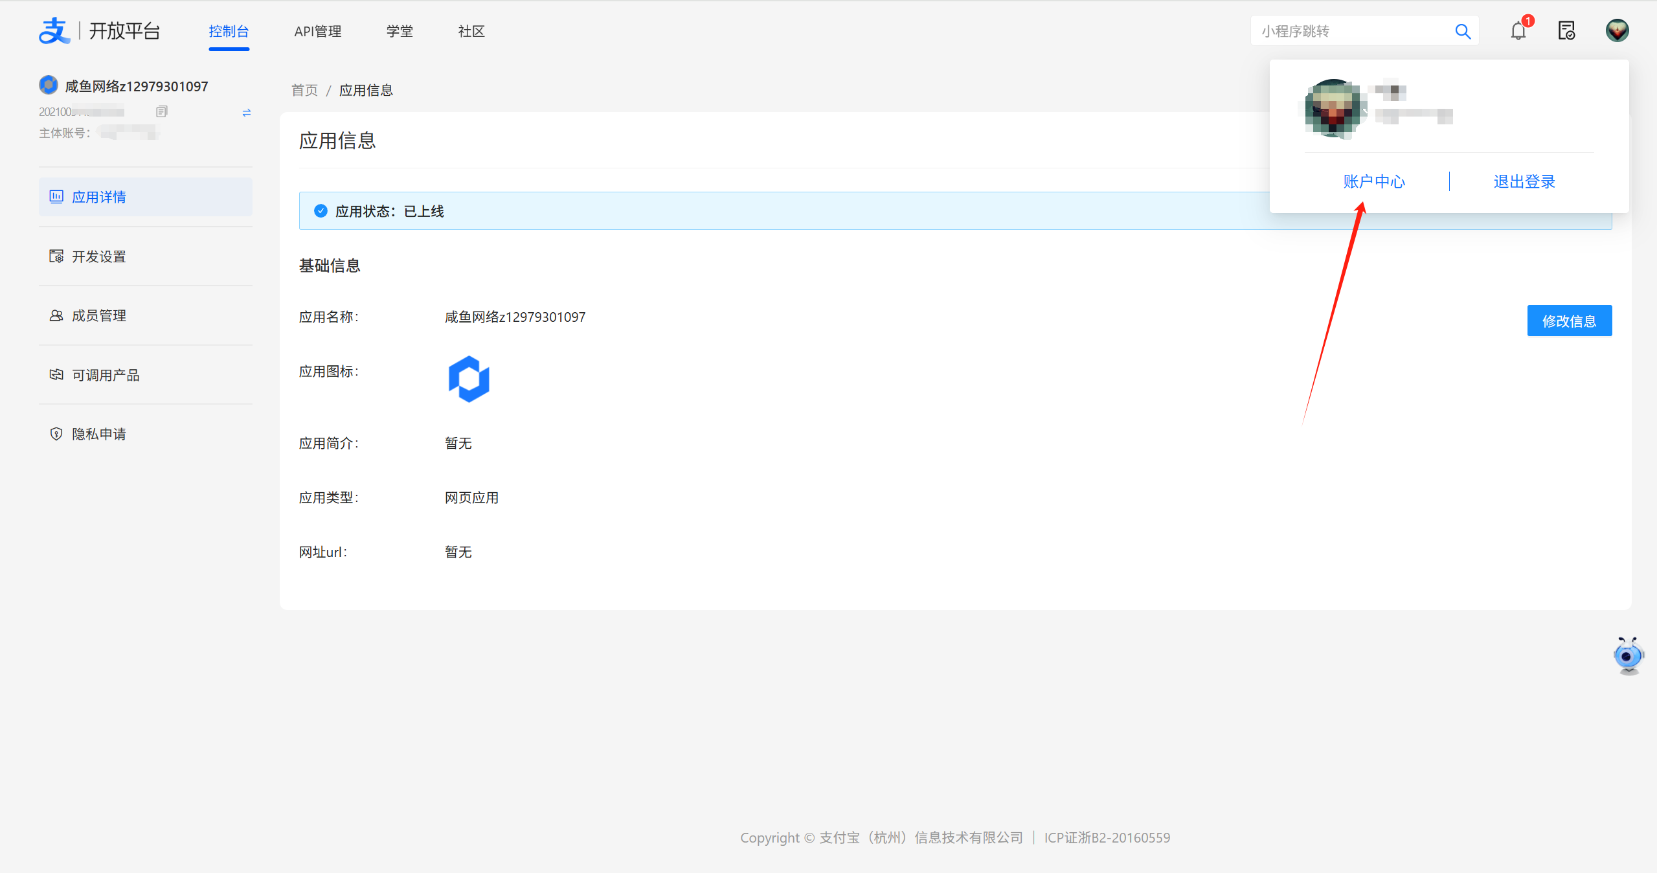Screen dimensions: 1657x873
Task: Select 应用详情 in the sidebar
Action: tap(146, 197)
